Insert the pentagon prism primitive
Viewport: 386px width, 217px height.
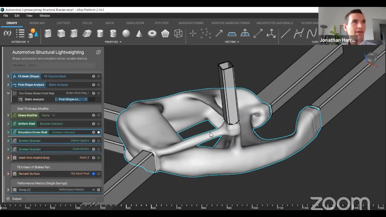click(165, 33)
